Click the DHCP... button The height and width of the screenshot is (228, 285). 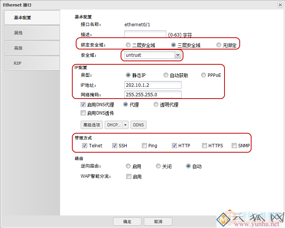click(114, 125)
